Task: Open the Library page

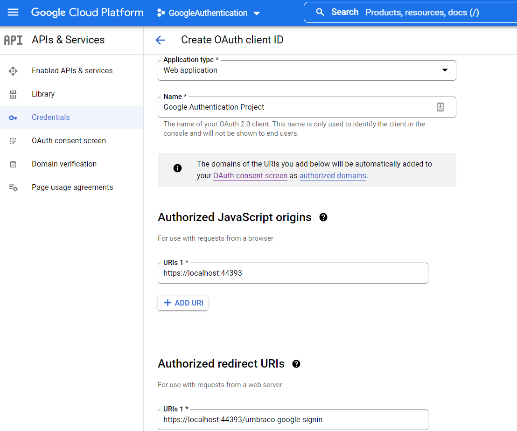Action: tap(72, 94)
